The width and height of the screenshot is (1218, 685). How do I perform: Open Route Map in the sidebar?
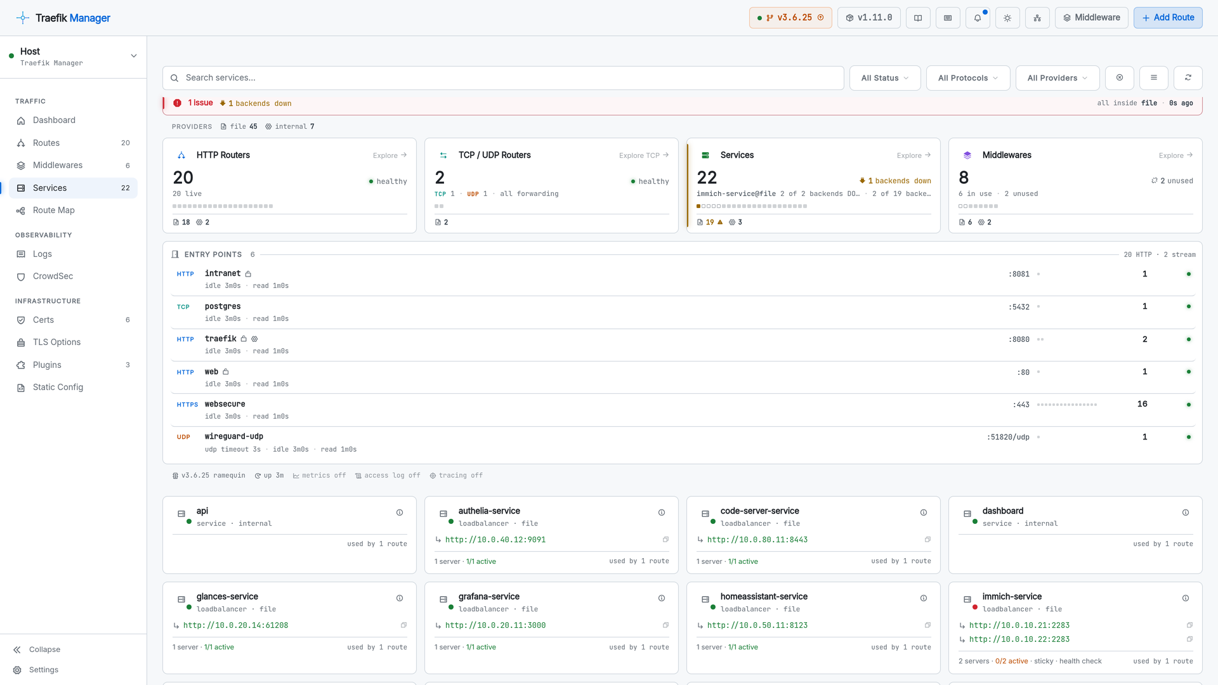pos(73,211)
